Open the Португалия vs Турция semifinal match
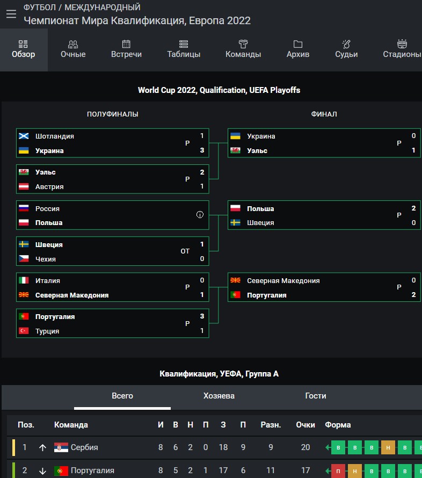The width and height of the screenshot is (422, 478). pos(112,323)
